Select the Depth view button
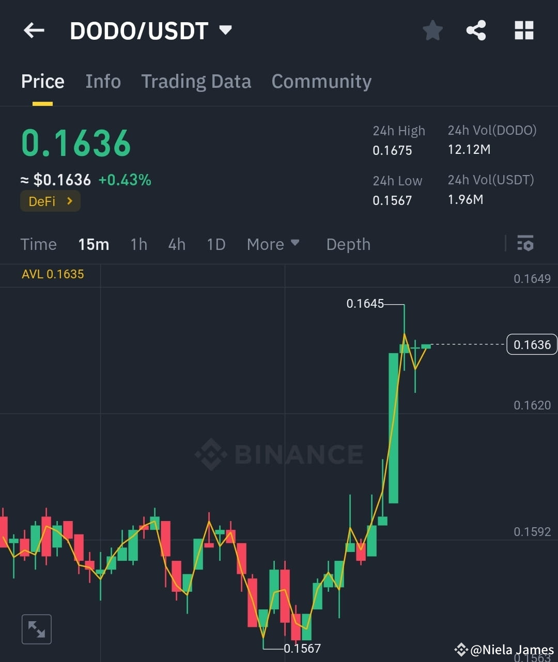 pos(348,244)
